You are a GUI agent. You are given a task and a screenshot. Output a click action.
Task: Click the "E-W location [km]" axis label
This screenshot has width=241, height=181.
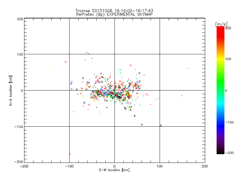(x=114, y=170)
